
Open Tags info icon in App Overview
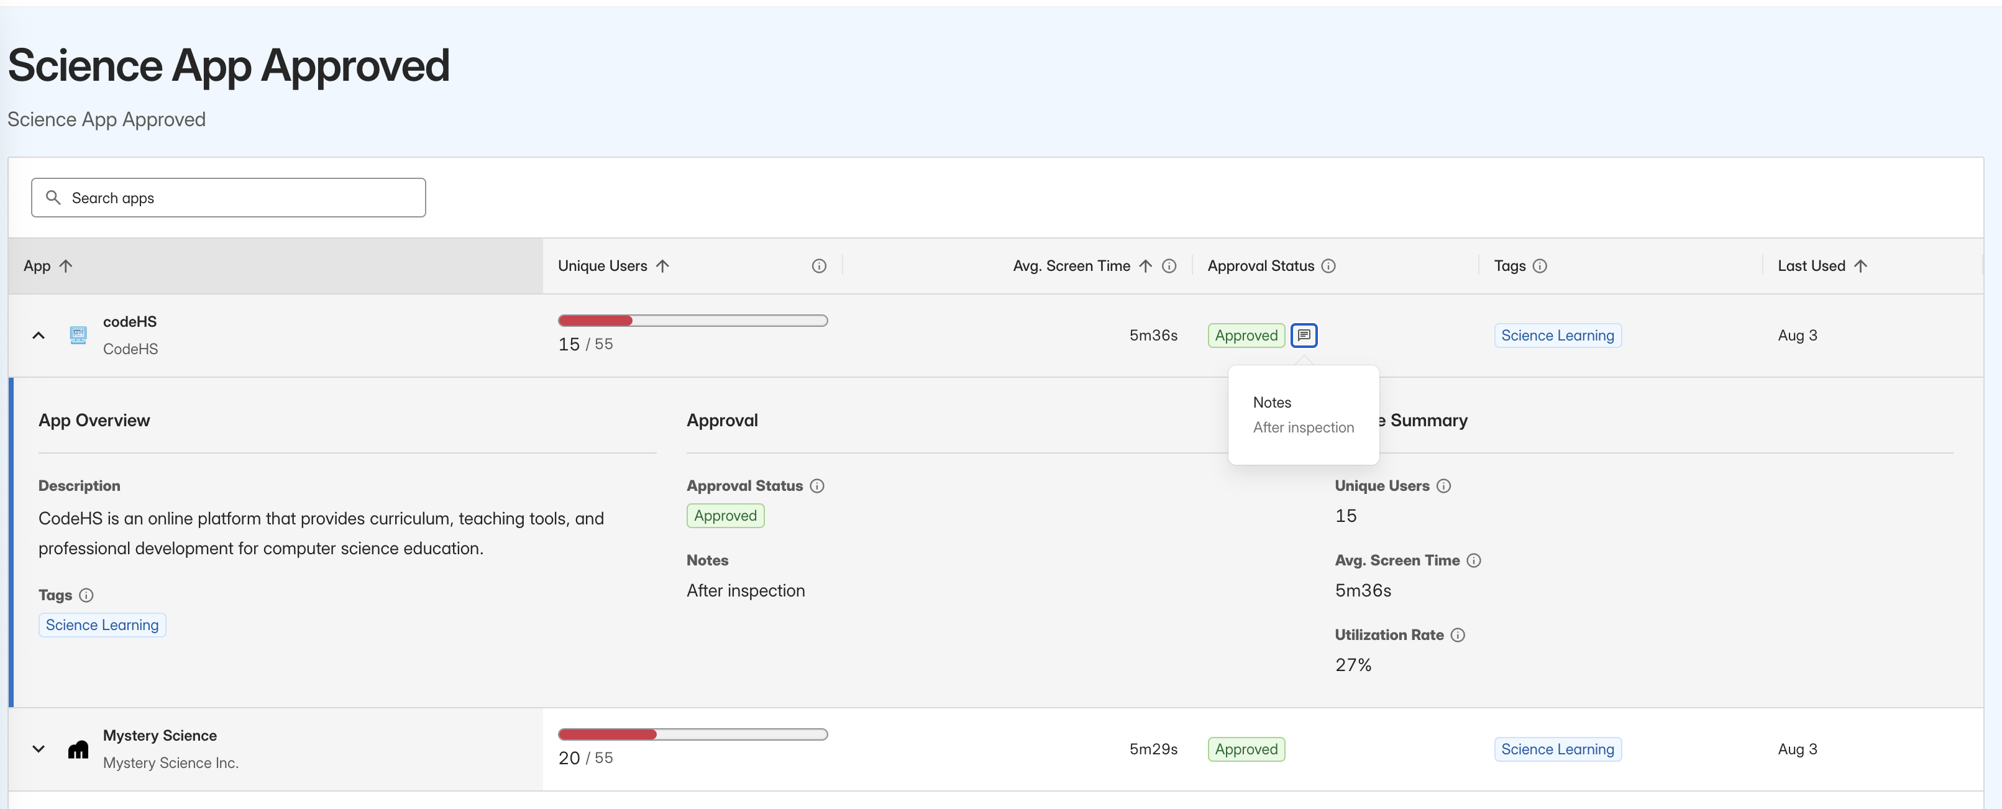click(x=86, y=595)
